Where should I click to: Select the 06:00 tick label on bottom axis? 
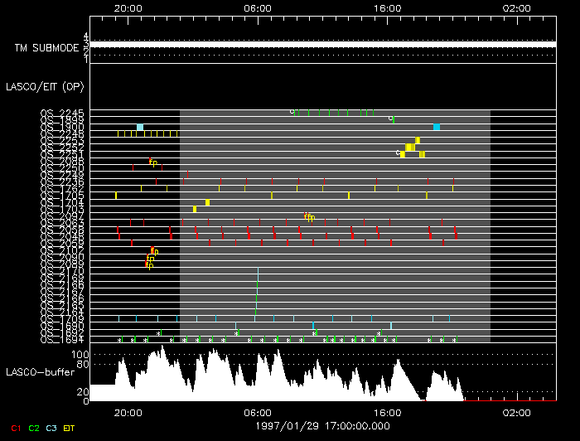(258, 412)
